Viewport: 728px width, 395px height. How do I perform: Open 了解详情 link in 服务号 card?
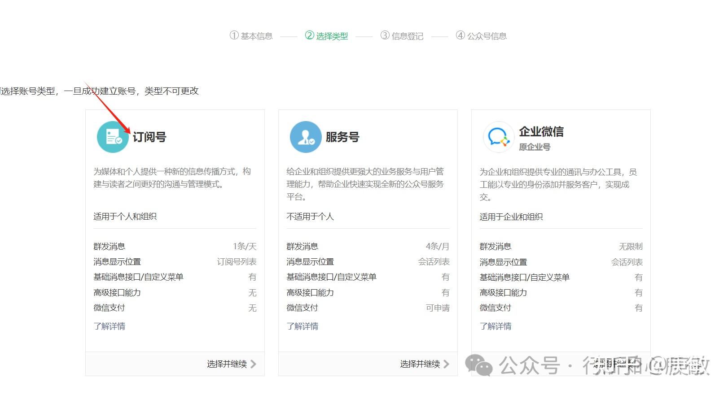[302, 326]
